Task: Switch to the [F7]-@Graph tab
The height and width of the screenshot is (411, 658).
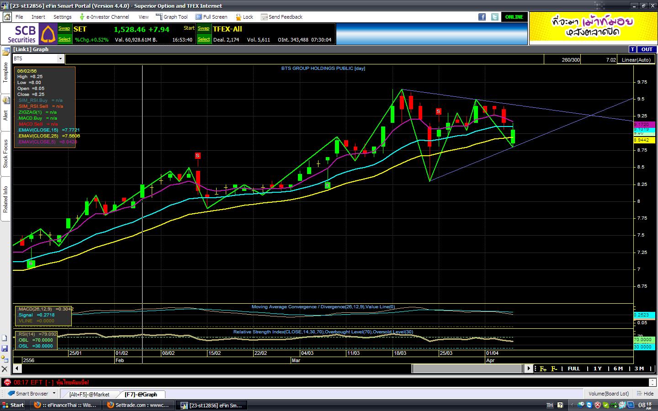Action: pyautogui.click(x=141, y=394)
